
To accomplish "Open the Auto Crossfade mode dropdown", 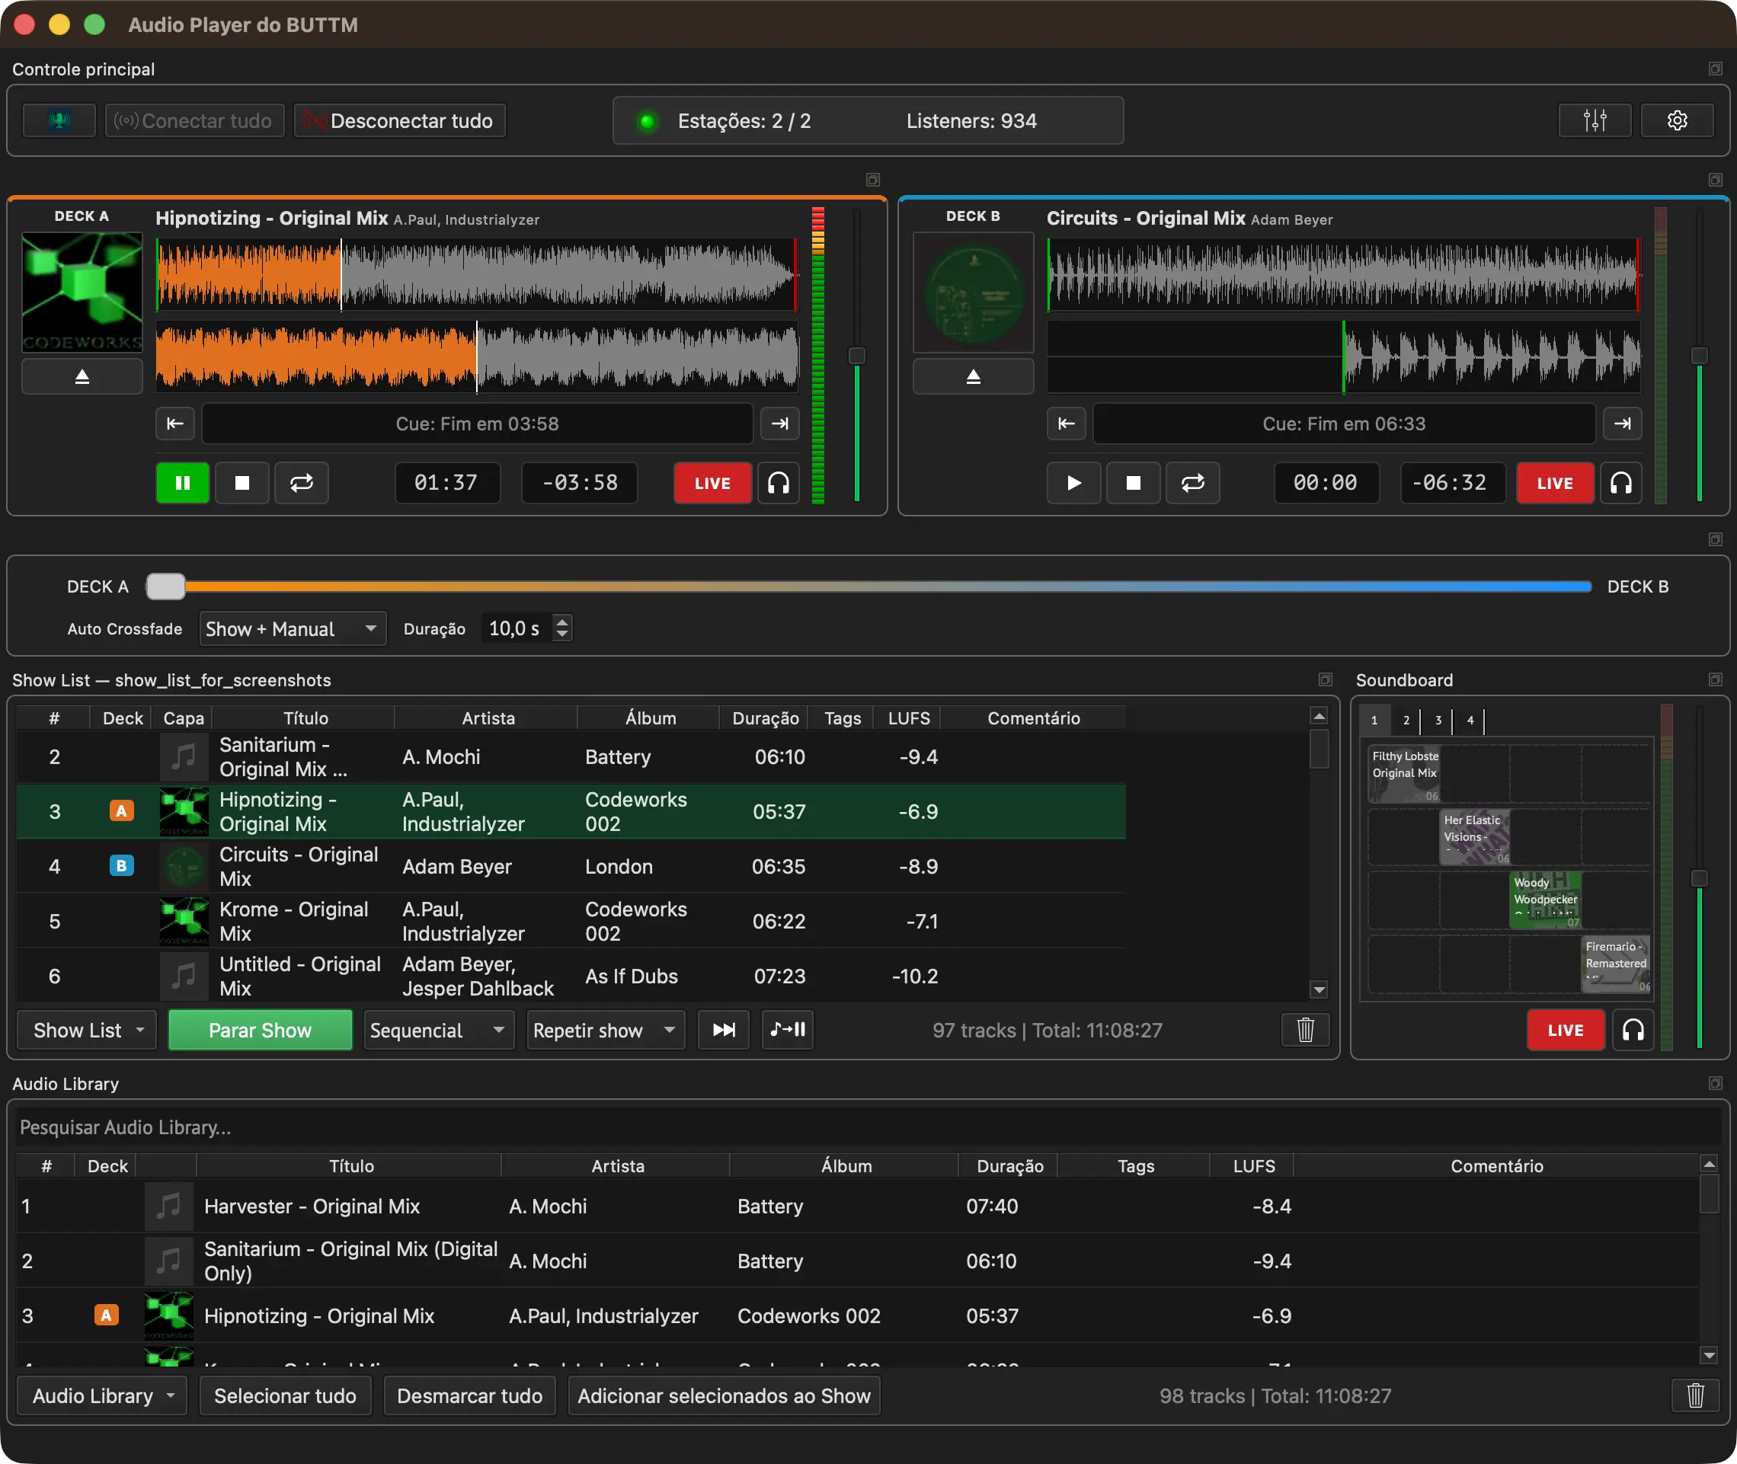I will (293, 629).
